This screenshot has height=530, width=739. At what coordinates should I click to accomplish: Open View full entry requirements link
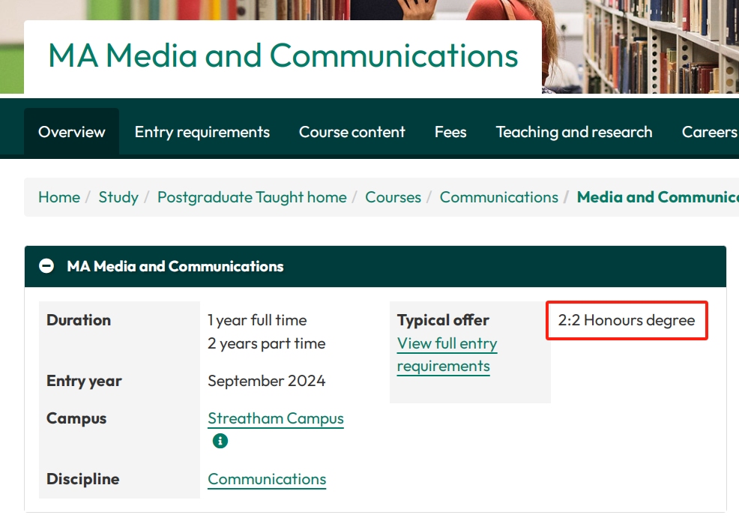point(447,355)
